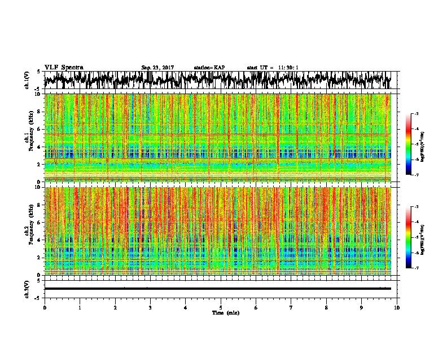Click the "VLF Spectra" plot title
447x345 pixels.
(x=64, y=68)
